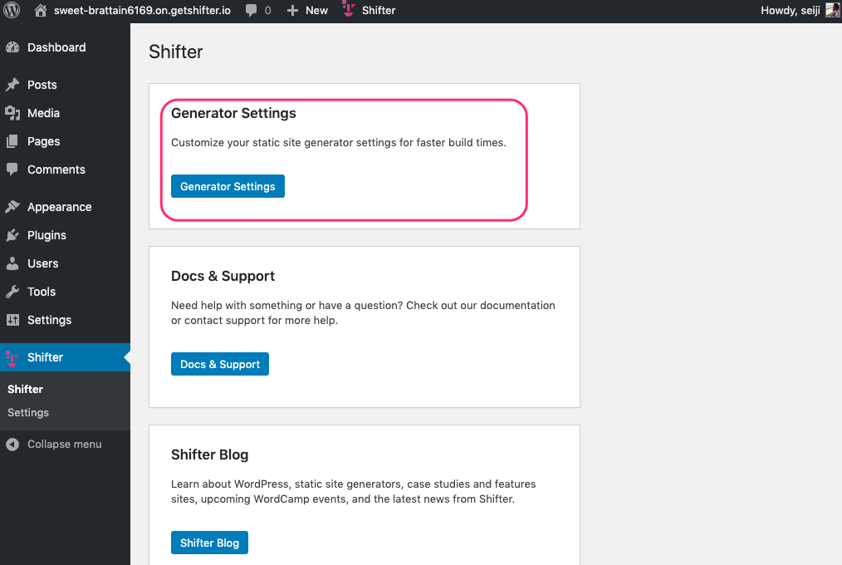Click the Docs & Support card heading
Viewport: 842px width, 565px height.
pyautogui.click(x=223, y=276)
